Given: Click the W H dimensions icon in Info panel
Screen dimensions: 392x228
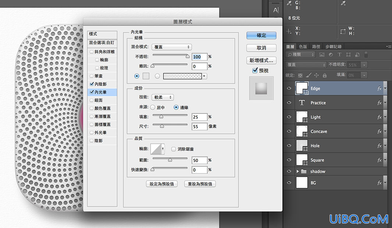Looking at the screenshot, I should (343, 32).
